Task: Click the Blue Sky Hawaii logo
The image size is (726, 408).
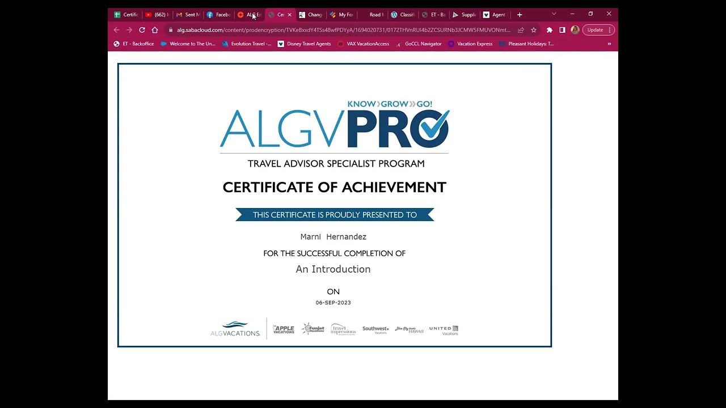Action: tap(410, 329)
